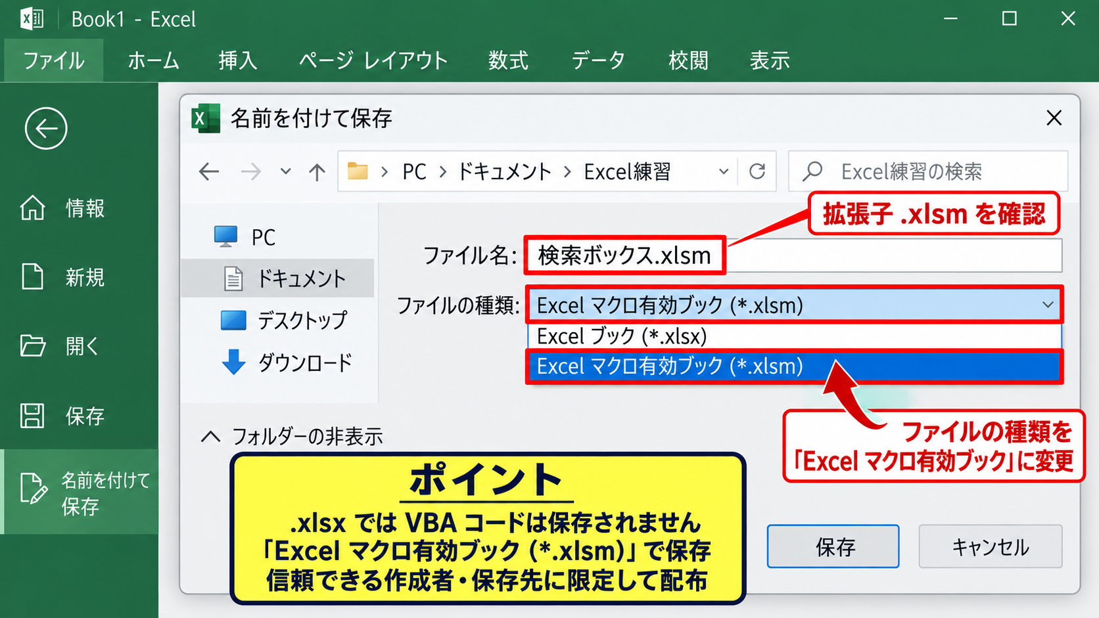The image size is (1099, 618).
Task: Click the キャンセル button
Action: [x=991, y=546]
